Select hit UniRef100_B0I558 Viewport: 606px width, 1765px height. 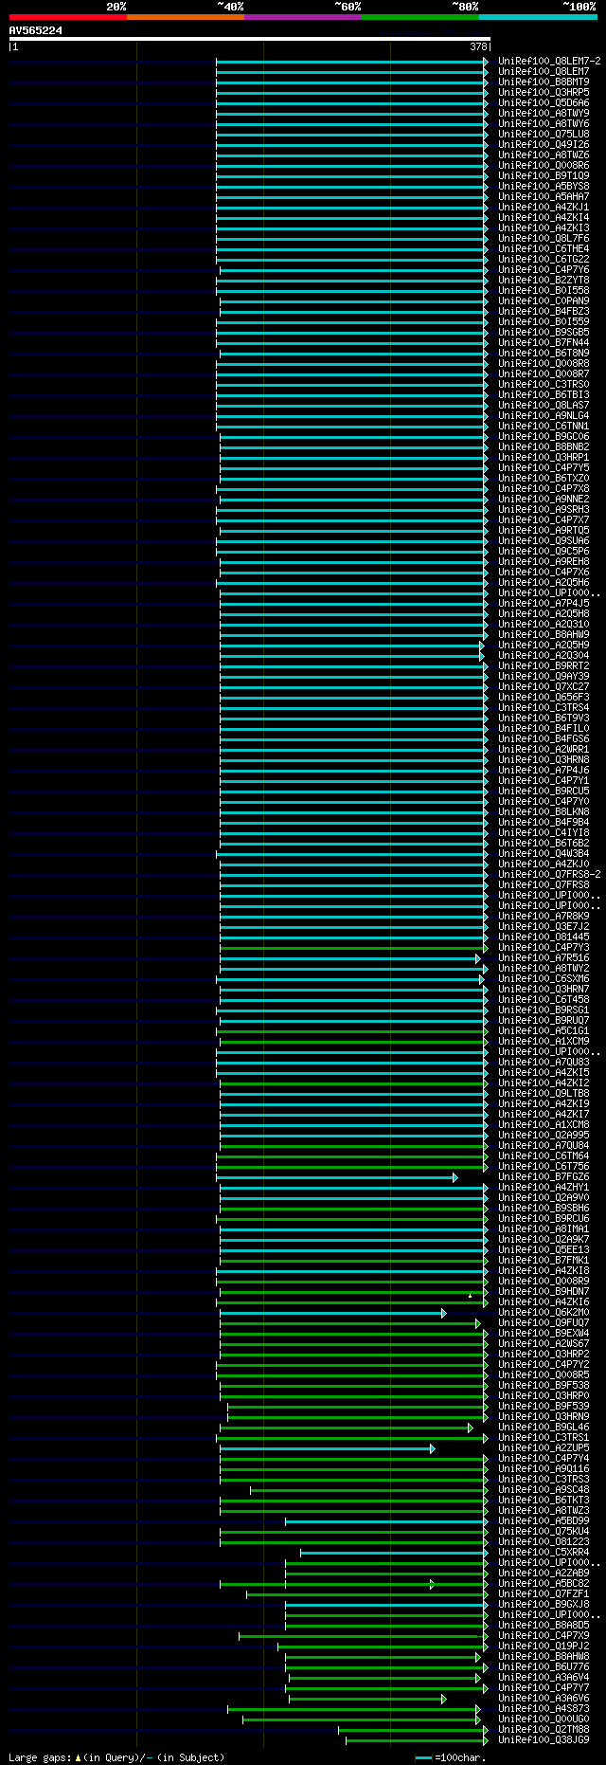pyautogui.click(x=544, y=290)
